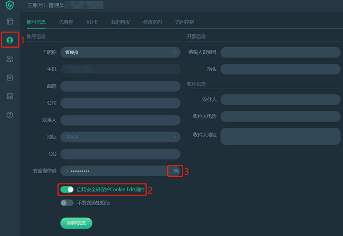Open the yen billing sidebar icon
This screenshot has height=236, width=343.
[x=10, y=77]
